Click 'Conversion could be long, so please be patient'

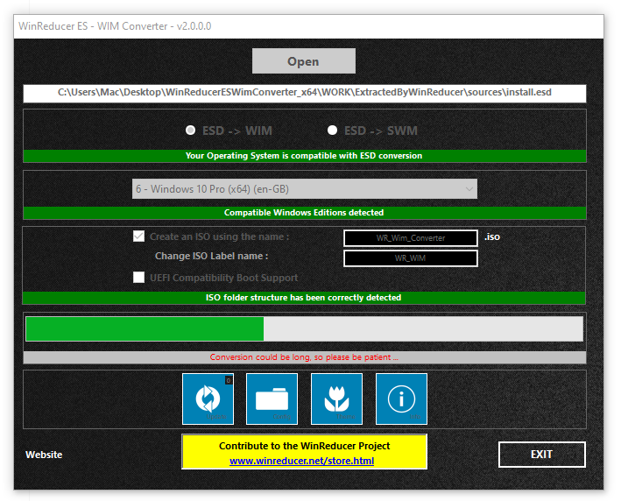click(304, 357)
